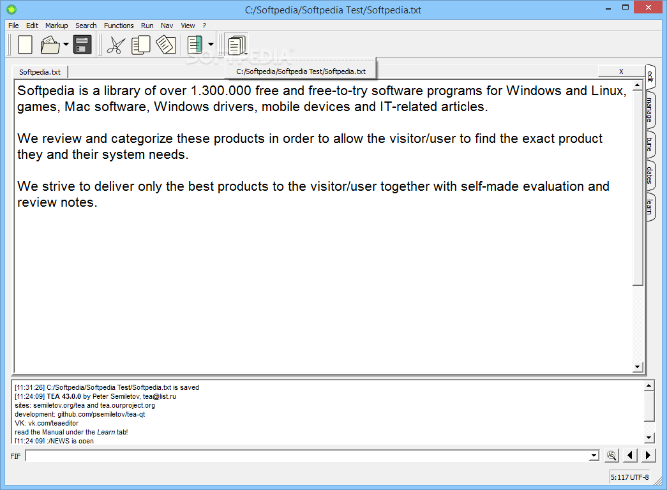Expand the open file dropdown arrow
Image resolution: width=667 pixels, height=490 pixels.
(x=66, y=44)
